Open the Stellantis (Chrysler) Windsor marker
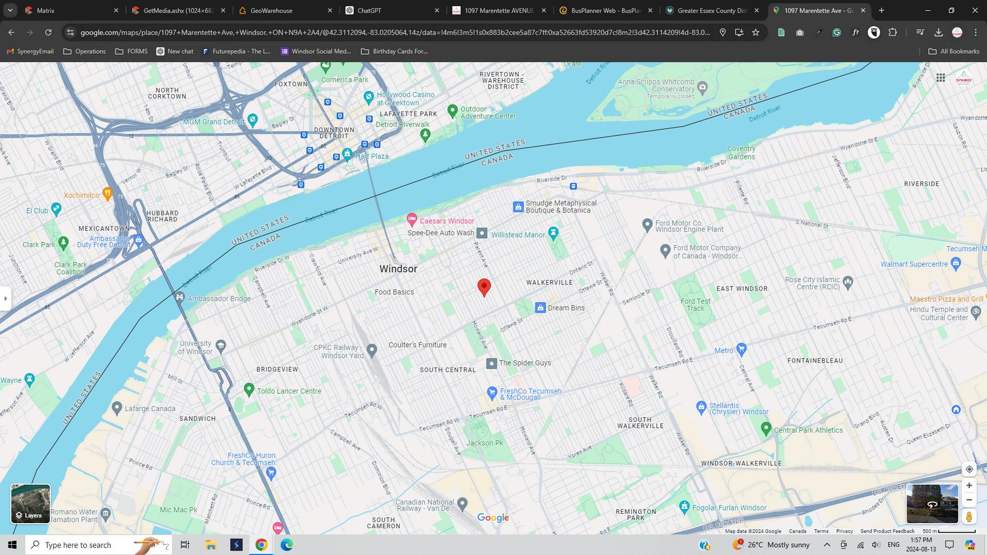 point(701,407)
